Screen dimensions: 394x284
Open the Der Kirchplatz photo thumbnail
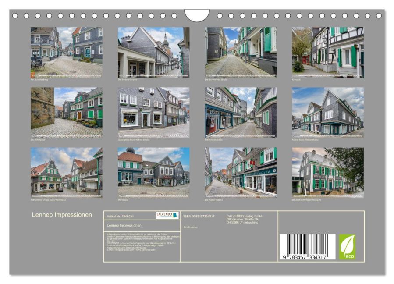click(x=66, y=113)
